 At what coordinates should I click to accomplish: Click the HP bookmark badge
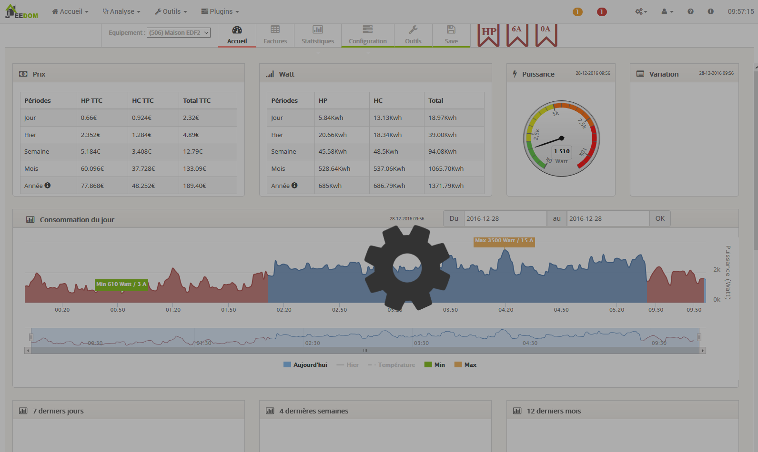point(489,34)
